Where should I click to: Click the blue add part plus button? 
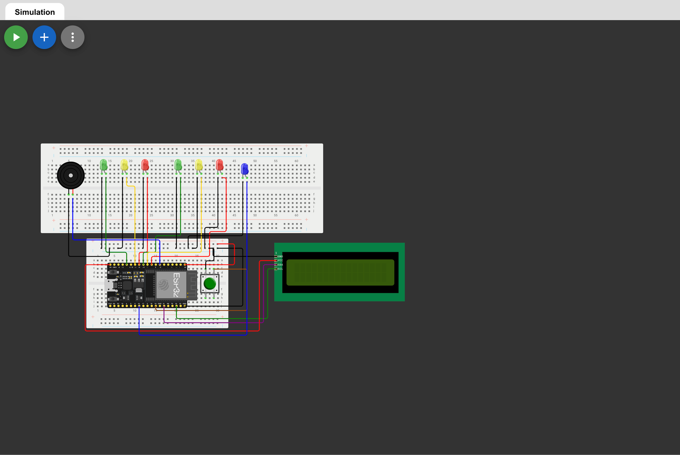44,37
